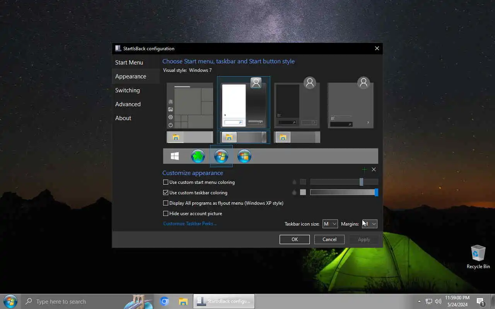Image resolution: width=495 pixels, height=309 pixels.
Task: Click StartIsBack configuration taskbar button
Action: 224,301
